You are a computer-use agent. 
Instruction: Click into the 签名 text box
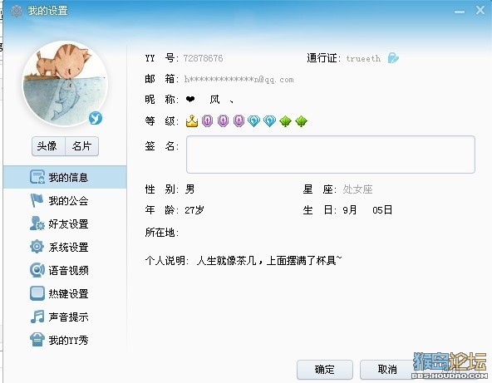pyautogui.click(x=331, y=155)
